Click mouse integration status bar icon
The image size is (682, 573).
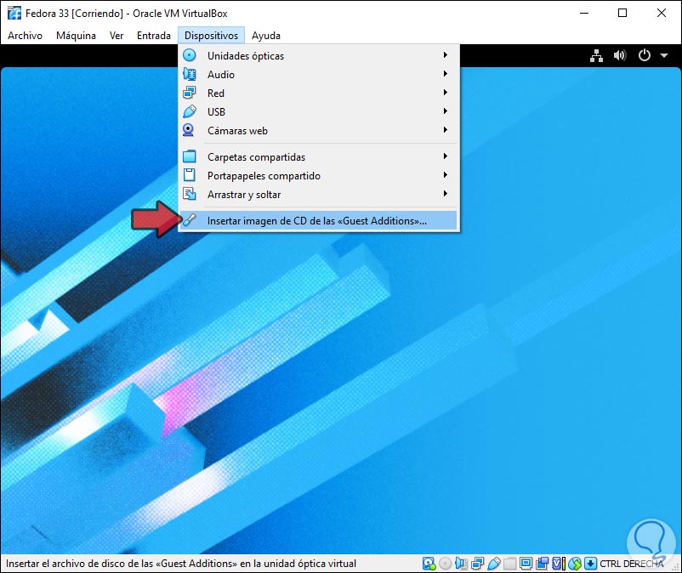coord(575,564)
